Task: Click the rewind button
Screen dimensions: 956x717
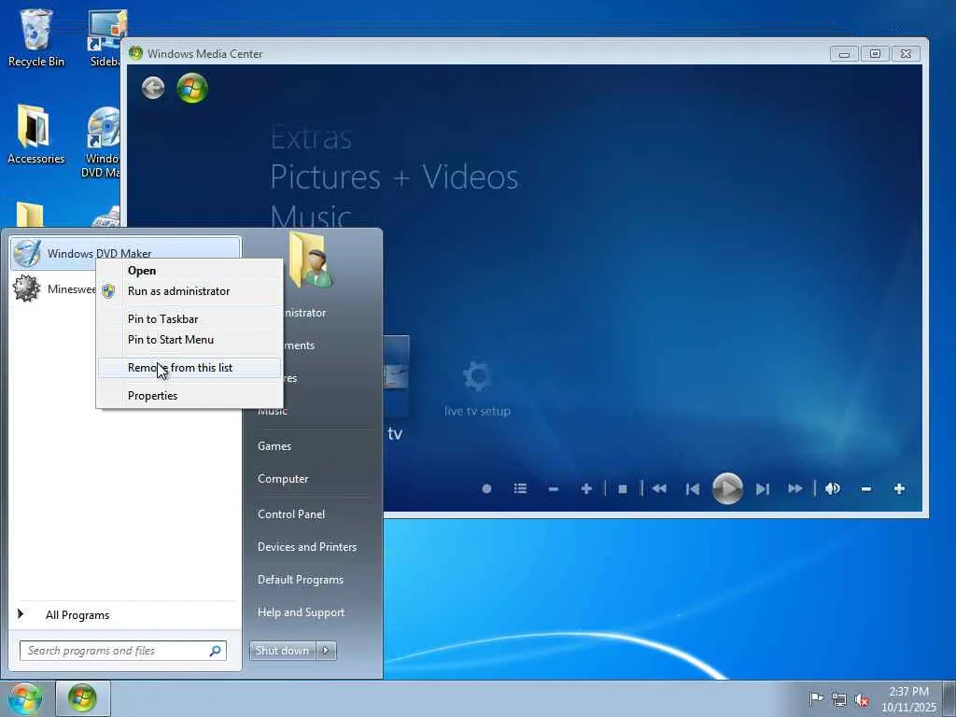Action: pyautogui.click(x=659, y=489)
